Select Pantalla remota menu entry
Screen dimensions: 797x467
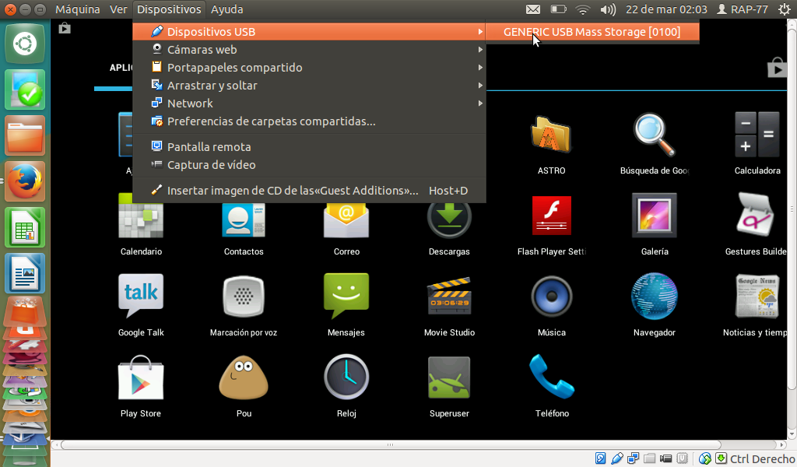(309, 147)
